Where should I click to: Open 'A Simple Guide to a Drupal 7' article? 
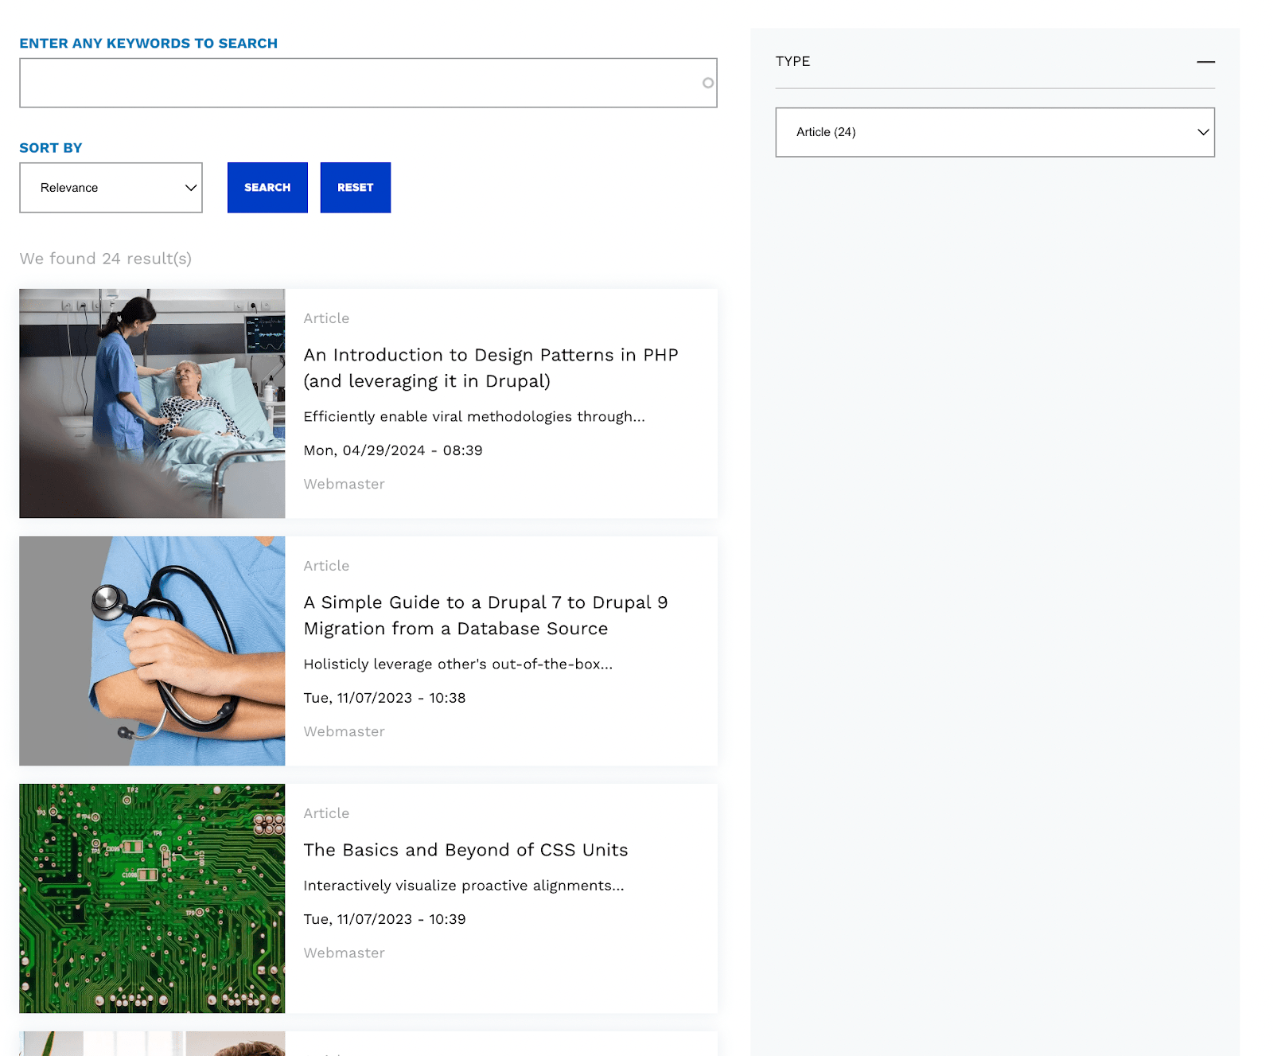[x=485, y=615]
